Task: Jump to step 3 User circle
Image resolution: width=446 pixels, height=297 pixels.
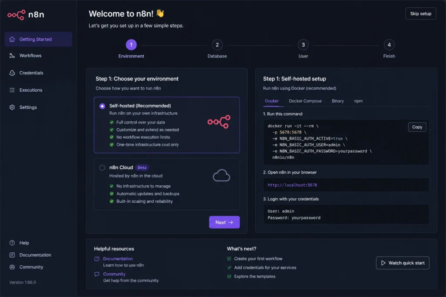Action: point(303,45)
